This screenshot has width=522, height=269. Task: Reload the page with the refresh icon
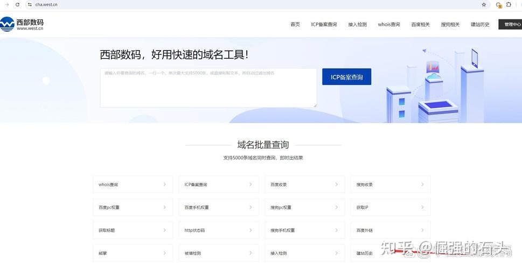click(17, 5)
